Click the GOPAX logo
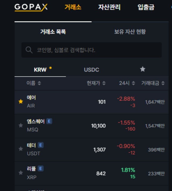 point(31,7)
